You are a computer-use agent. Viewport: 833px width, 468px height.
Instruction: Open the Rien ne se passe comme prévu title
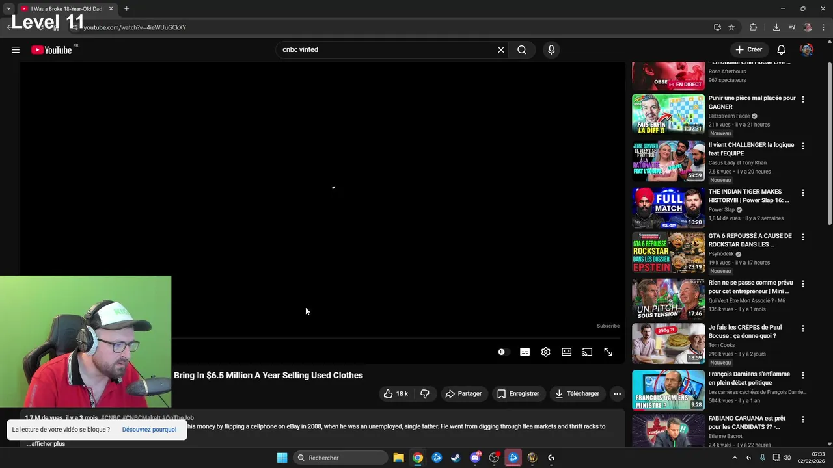point(750,287)
